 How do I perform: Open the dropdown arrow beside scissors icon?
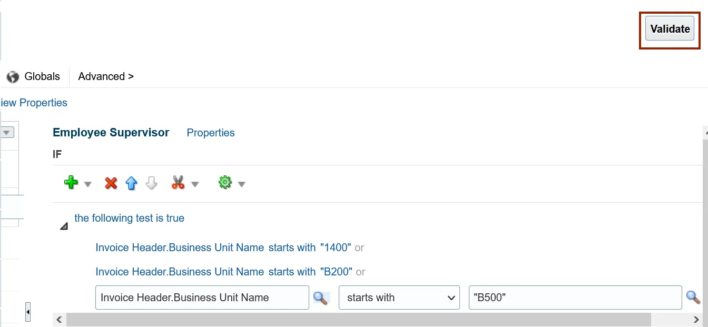click(195, 184)
